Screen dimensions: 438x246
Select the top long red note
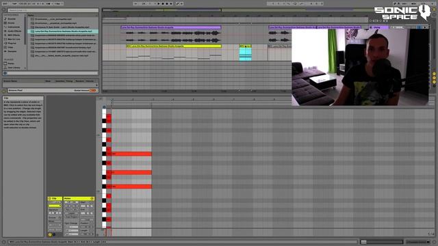click(131, 154)
